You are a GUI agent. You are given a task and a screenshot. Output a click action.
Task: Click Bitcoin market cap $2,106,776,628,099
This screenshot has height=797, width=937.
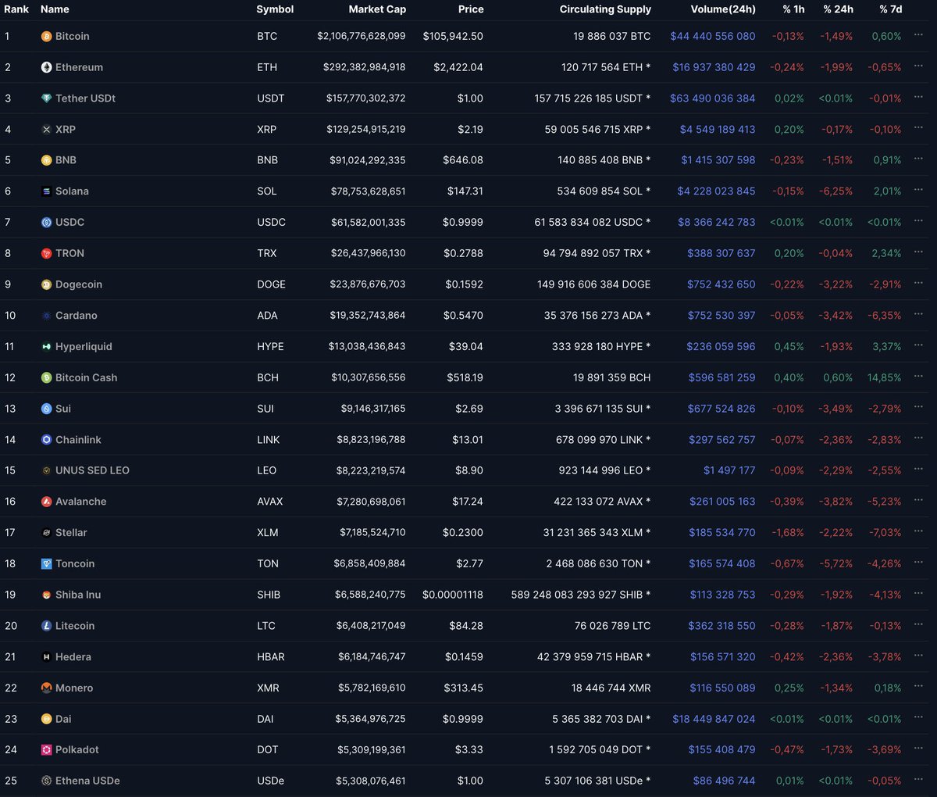[x=362, y=37]
